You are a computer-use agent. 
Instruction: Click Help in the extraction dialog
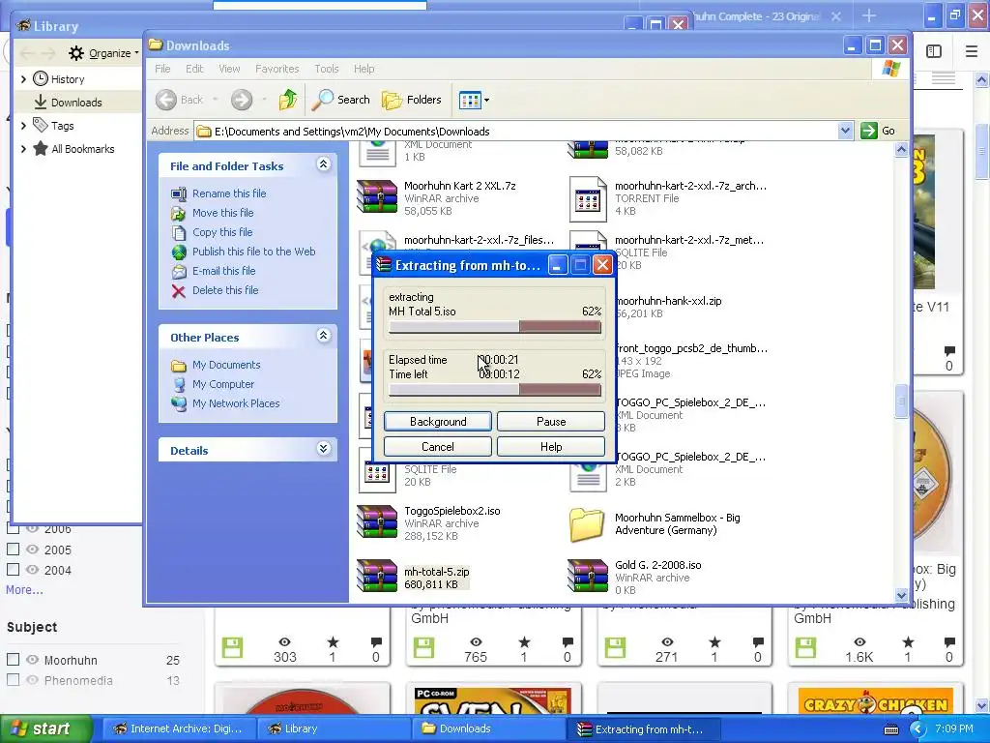550,447
